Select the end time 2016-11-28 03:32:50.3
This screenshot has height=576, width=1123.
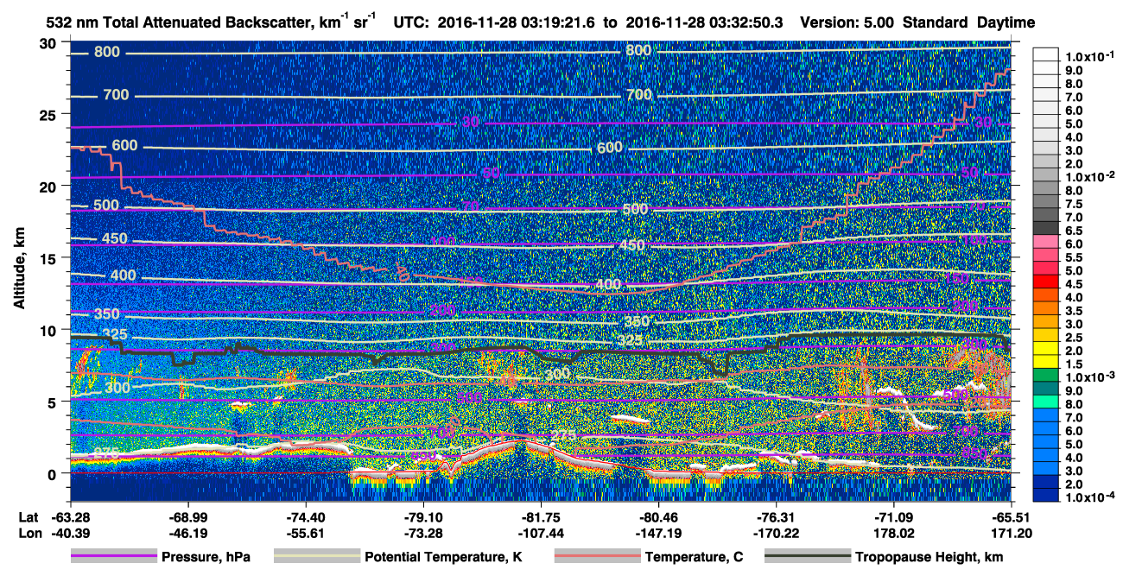704,22
